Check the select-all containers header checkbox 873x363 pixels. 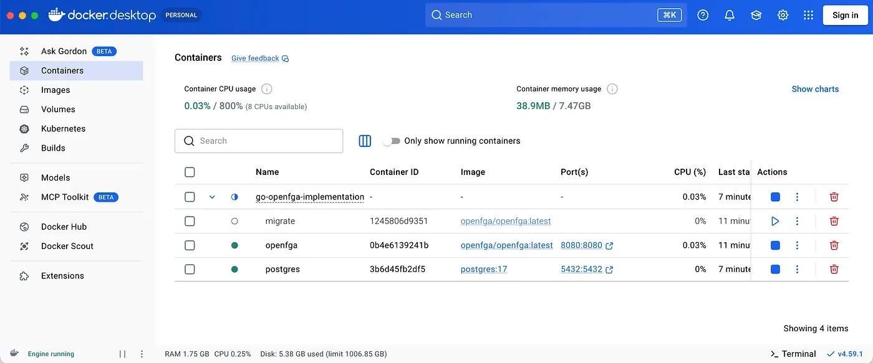(190, 172)
